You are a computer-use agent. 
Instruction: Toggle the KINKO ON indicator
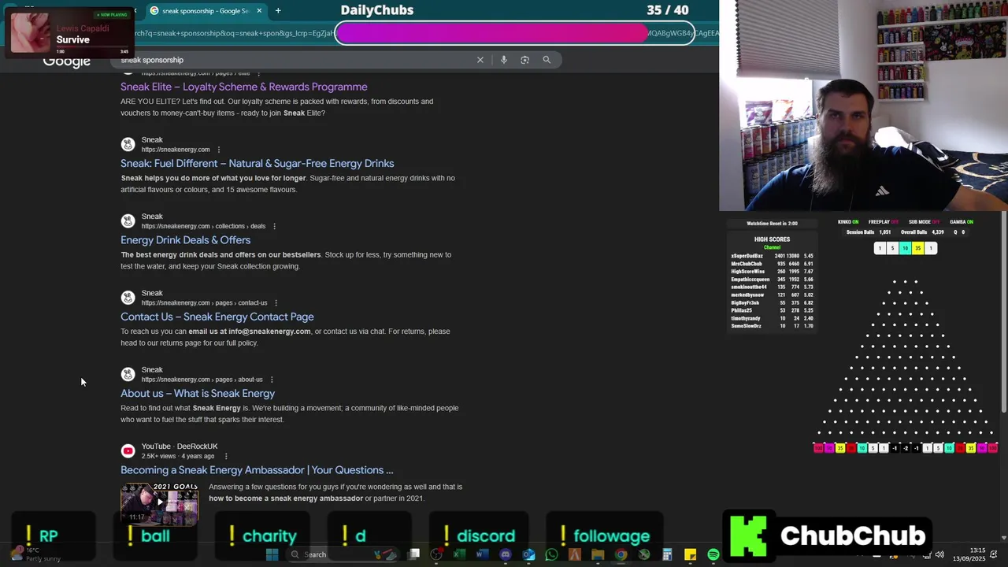click(848, 222)
